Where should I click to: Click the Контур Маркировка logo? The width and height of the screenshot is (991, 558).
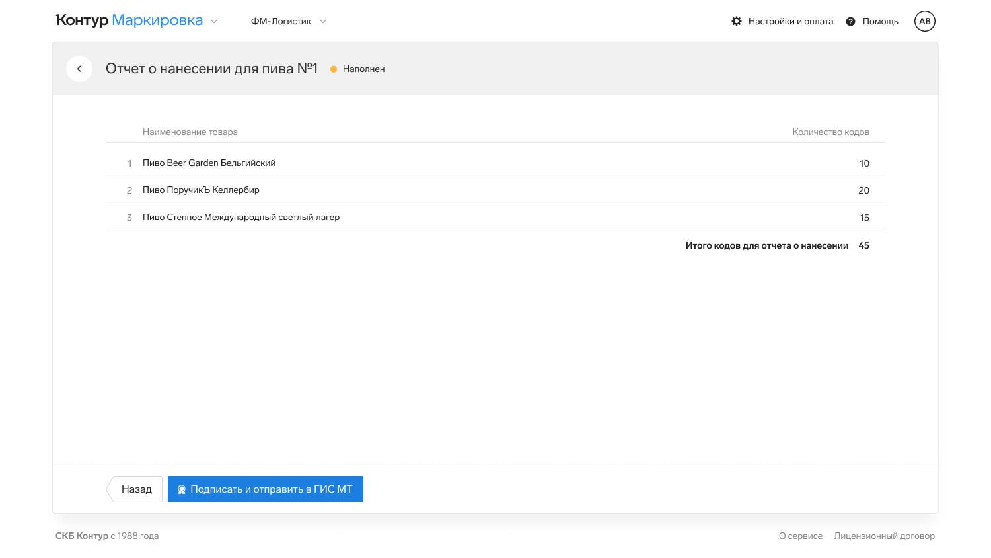[129, 20]
